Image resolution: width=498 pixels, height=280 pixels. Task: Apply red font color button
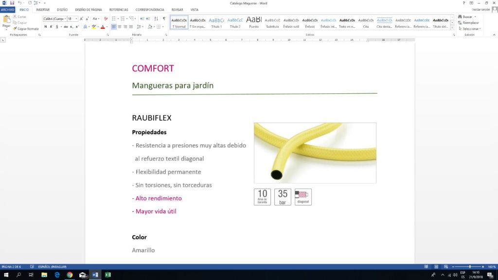coord(103,27)
